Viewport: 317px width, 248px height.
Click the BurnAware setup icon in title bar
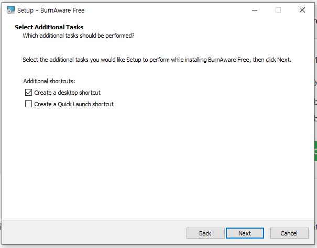click(10, 10)
